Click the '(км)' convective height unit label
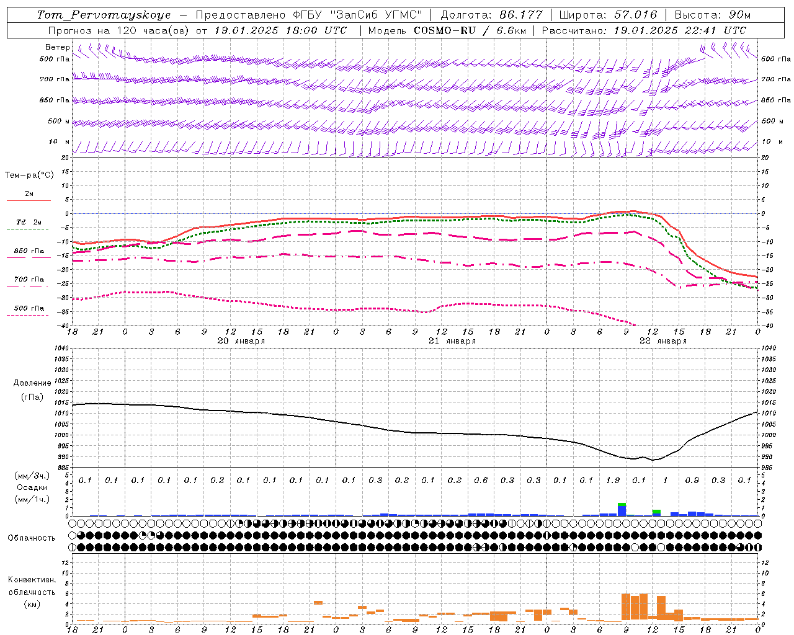 pos(32,604)
